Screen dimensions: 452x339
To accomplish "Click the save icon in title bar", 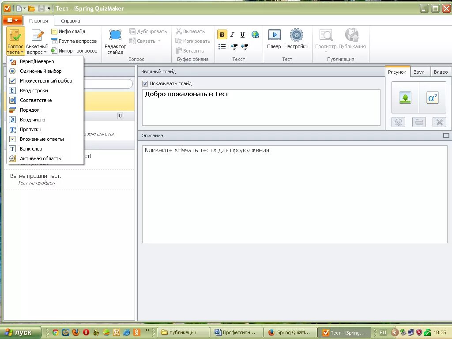I will (x=41, y=9).
